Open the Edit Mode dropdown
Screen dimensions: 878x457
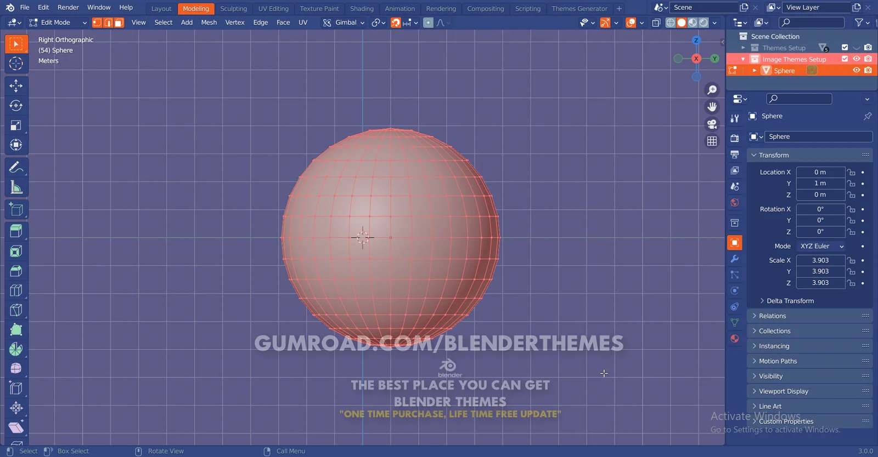click(x=58, y=22)
